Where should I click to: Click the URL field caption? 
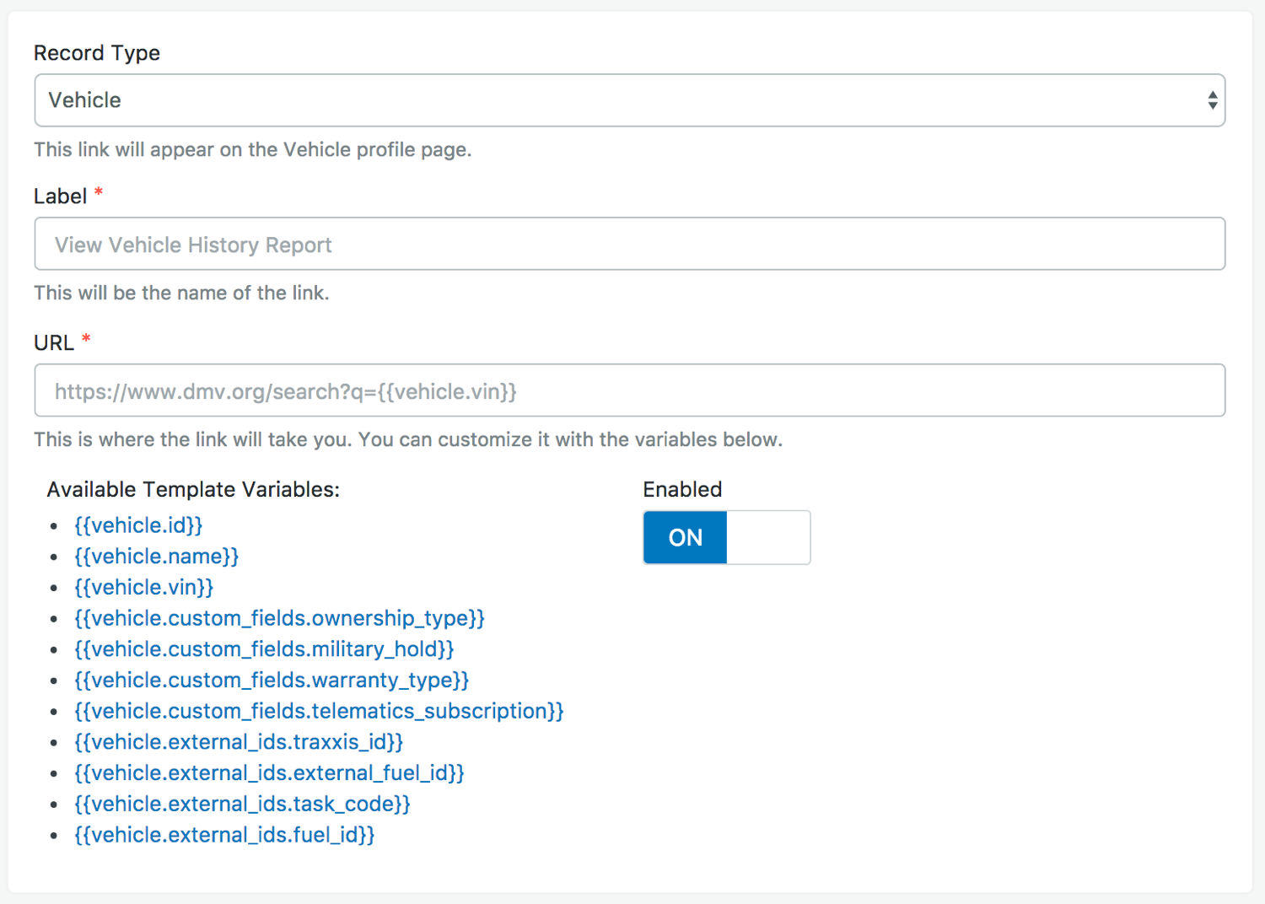click(x=54, y=343)
